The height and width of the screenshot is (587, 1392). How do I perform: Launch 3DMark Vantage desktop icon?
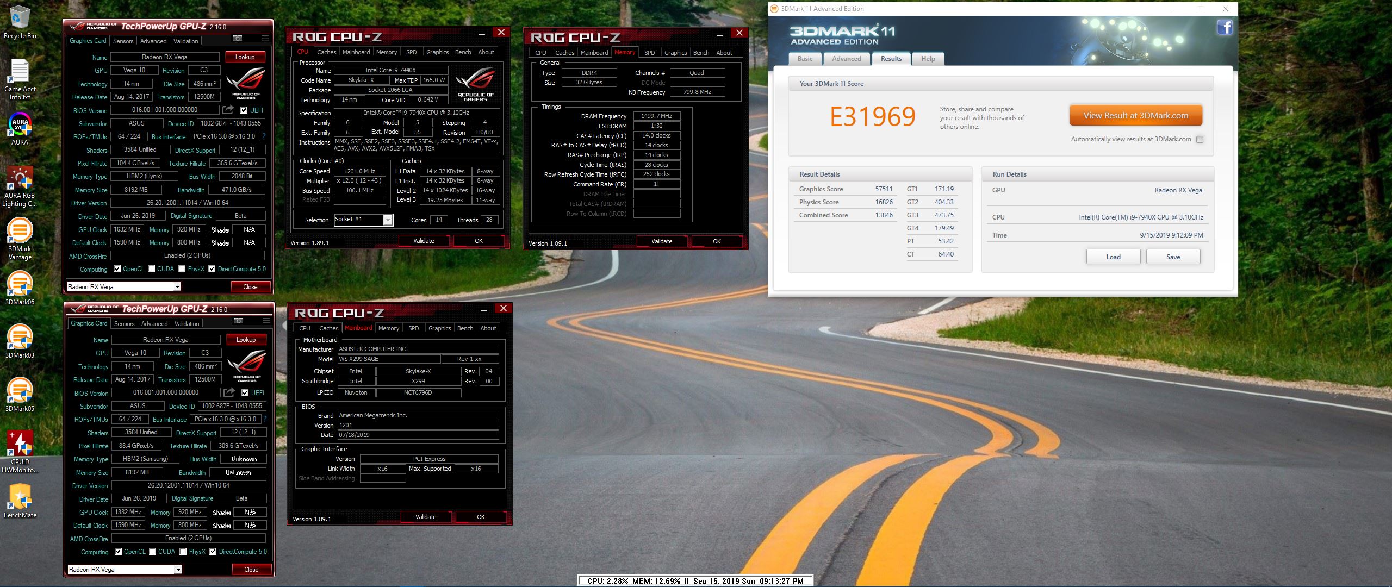tap(20, 239)
